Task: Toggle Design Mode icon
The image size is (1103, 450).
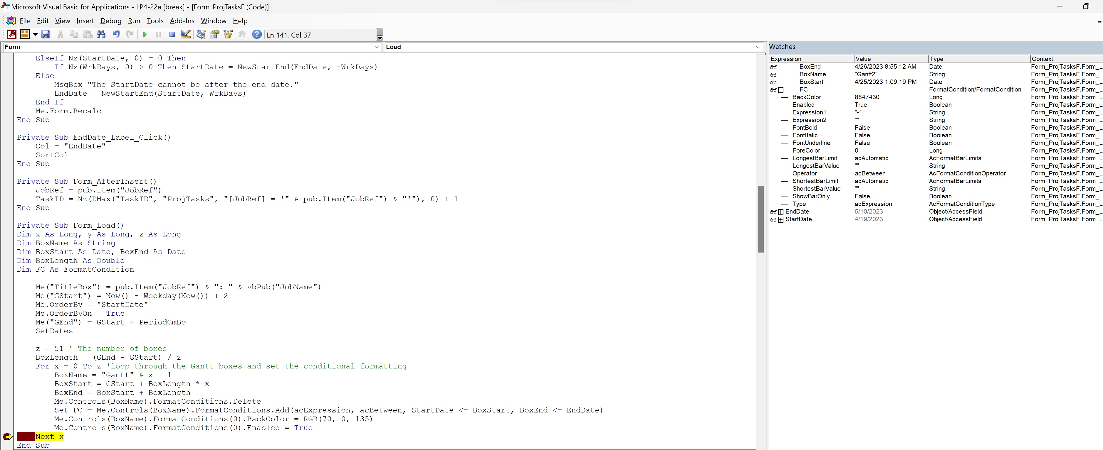Action: 185,35
